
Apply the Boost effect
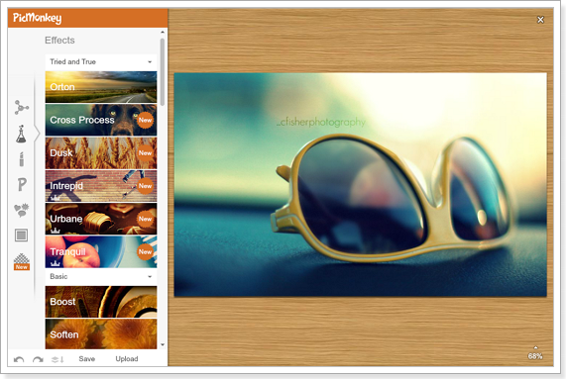tap(101, 302)
